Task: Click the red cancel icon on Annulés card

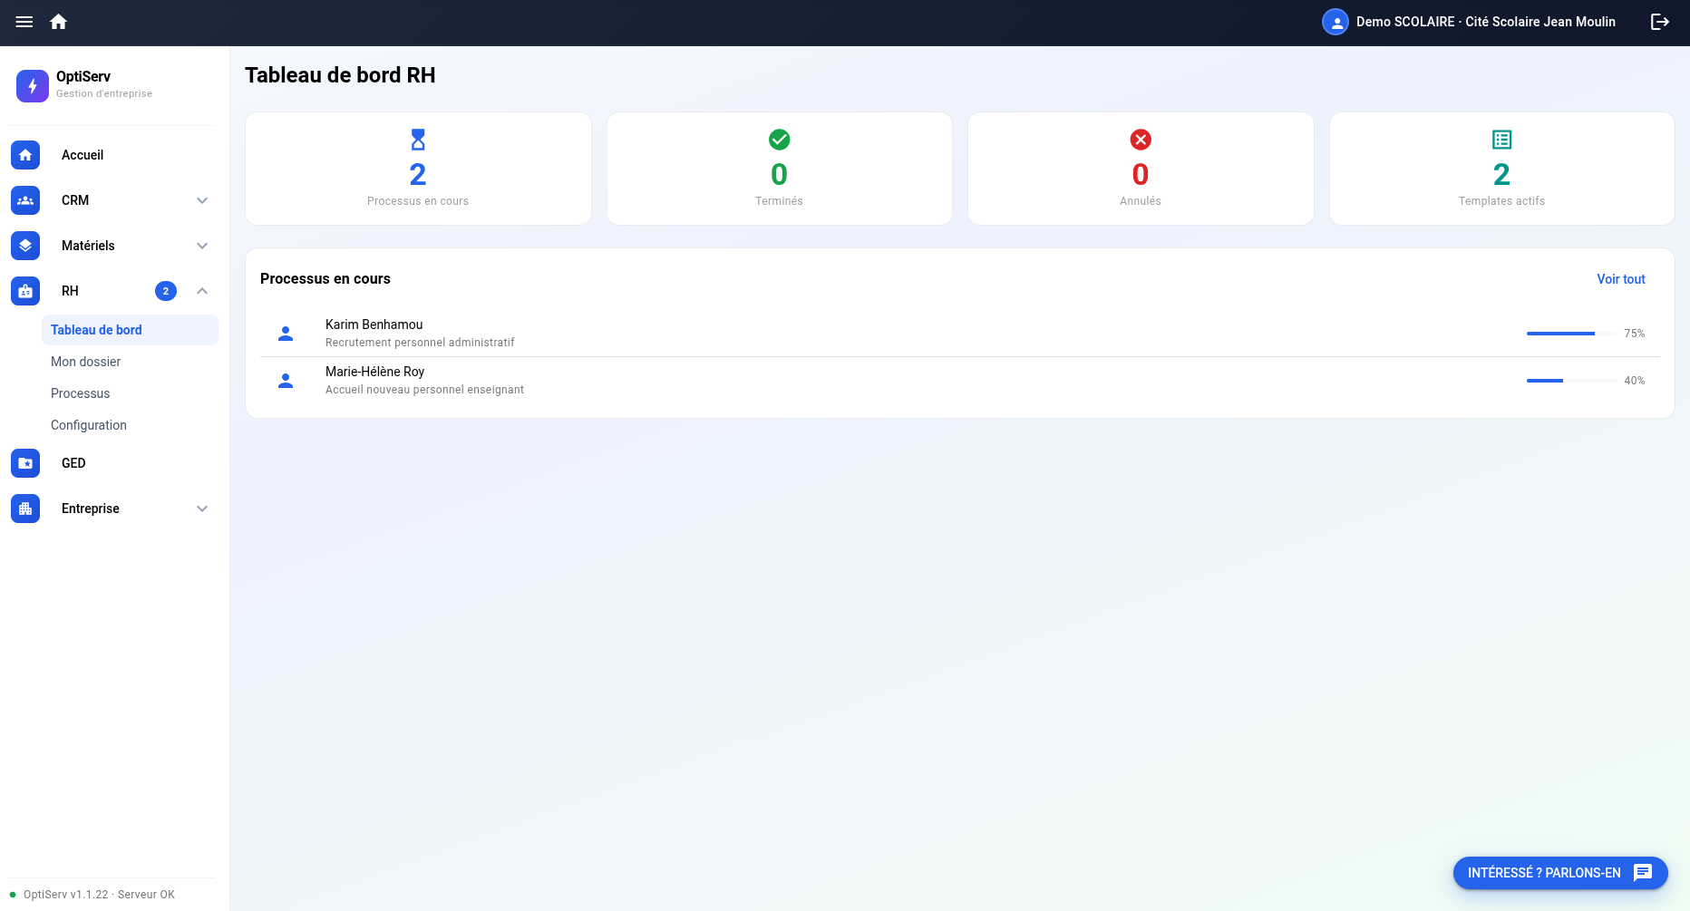Action: 1141,140
